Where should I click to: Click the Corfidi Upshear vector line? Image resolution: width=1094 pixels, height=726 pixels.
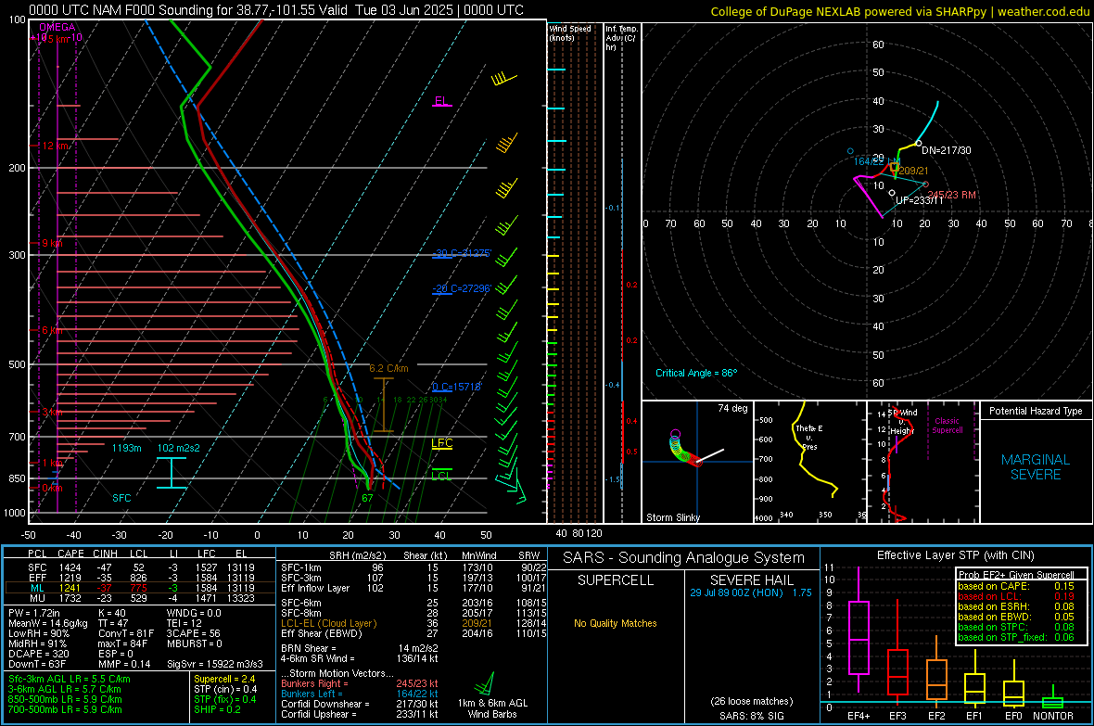(x=360, y=713)
